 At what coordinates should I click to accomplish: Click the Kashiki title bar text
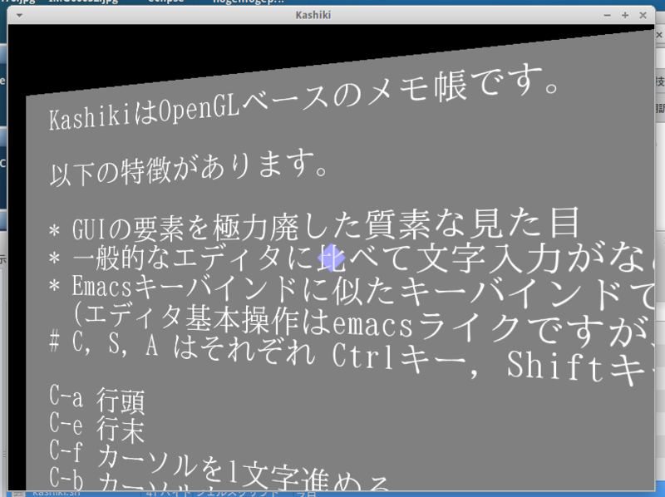313,15
